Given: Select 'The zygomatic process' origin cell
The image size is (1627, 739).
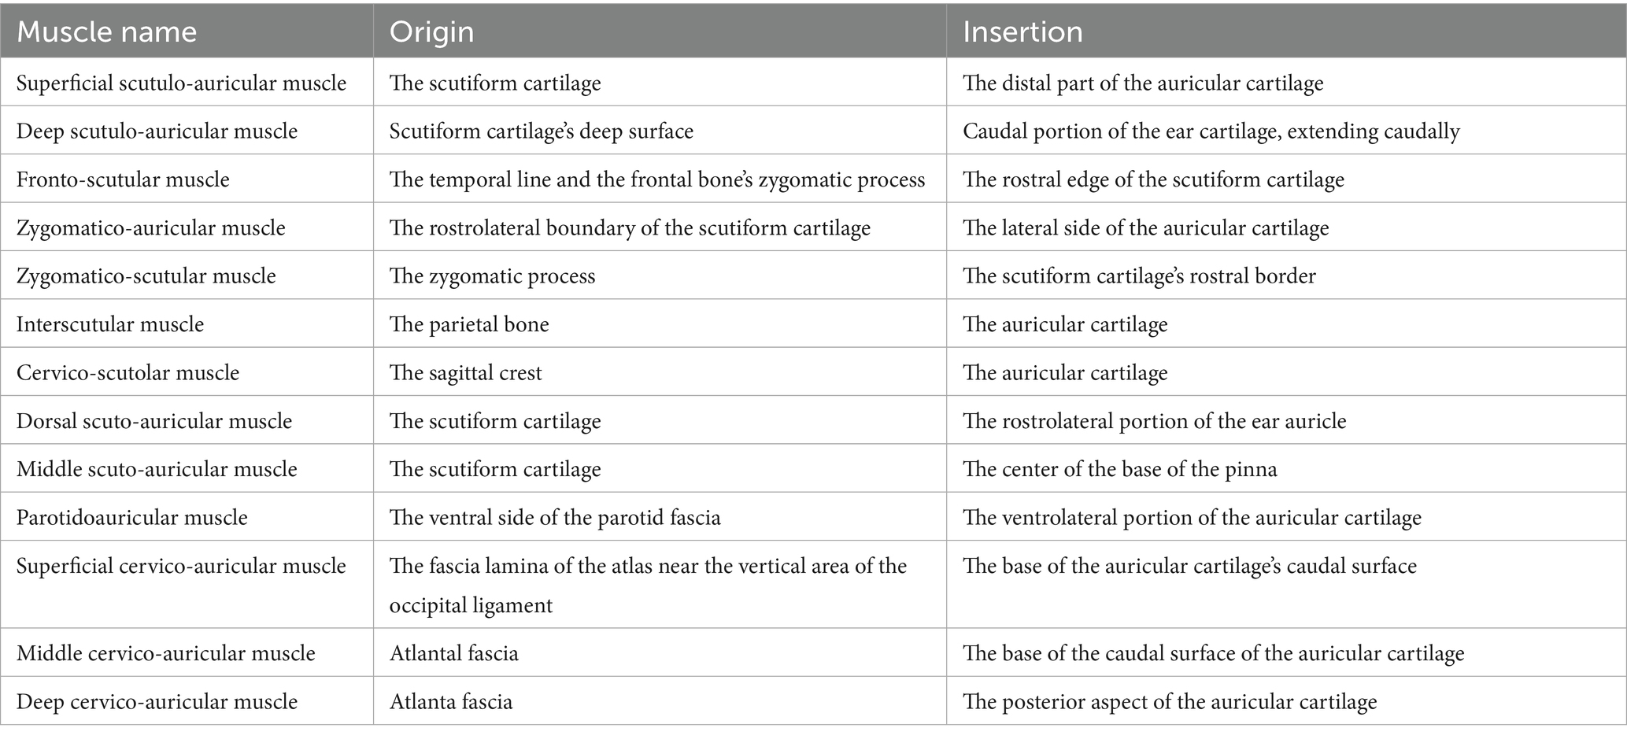Looking at the screenshot, I should (492, 276).
